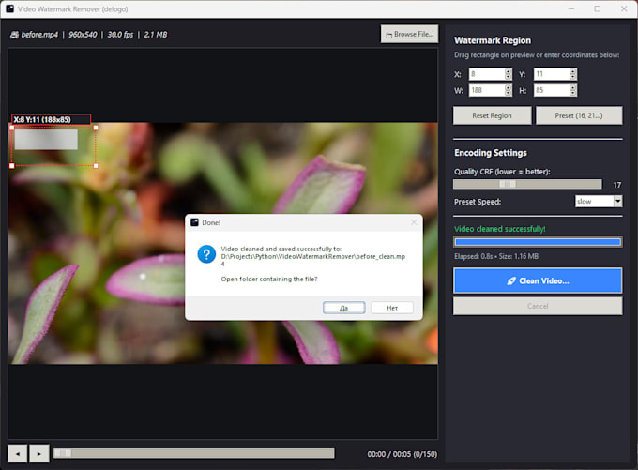This screenshot has width=638, height=470.
Task: Click the Video Watermark Remover title bar icon
Action: [x=9, y=8]
